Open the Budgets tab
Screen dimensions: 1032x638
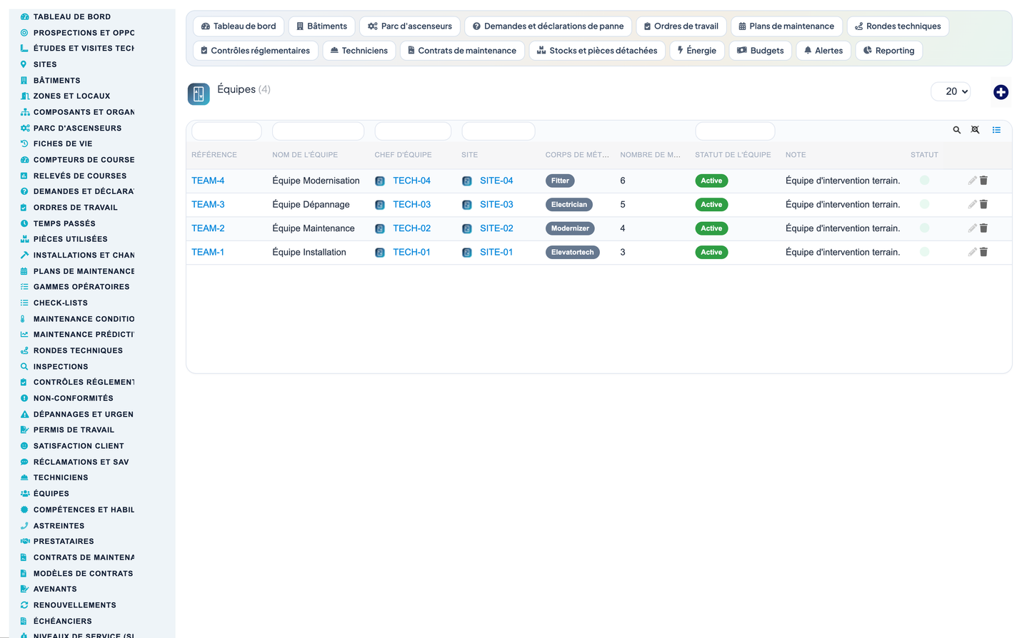[760, 51]
